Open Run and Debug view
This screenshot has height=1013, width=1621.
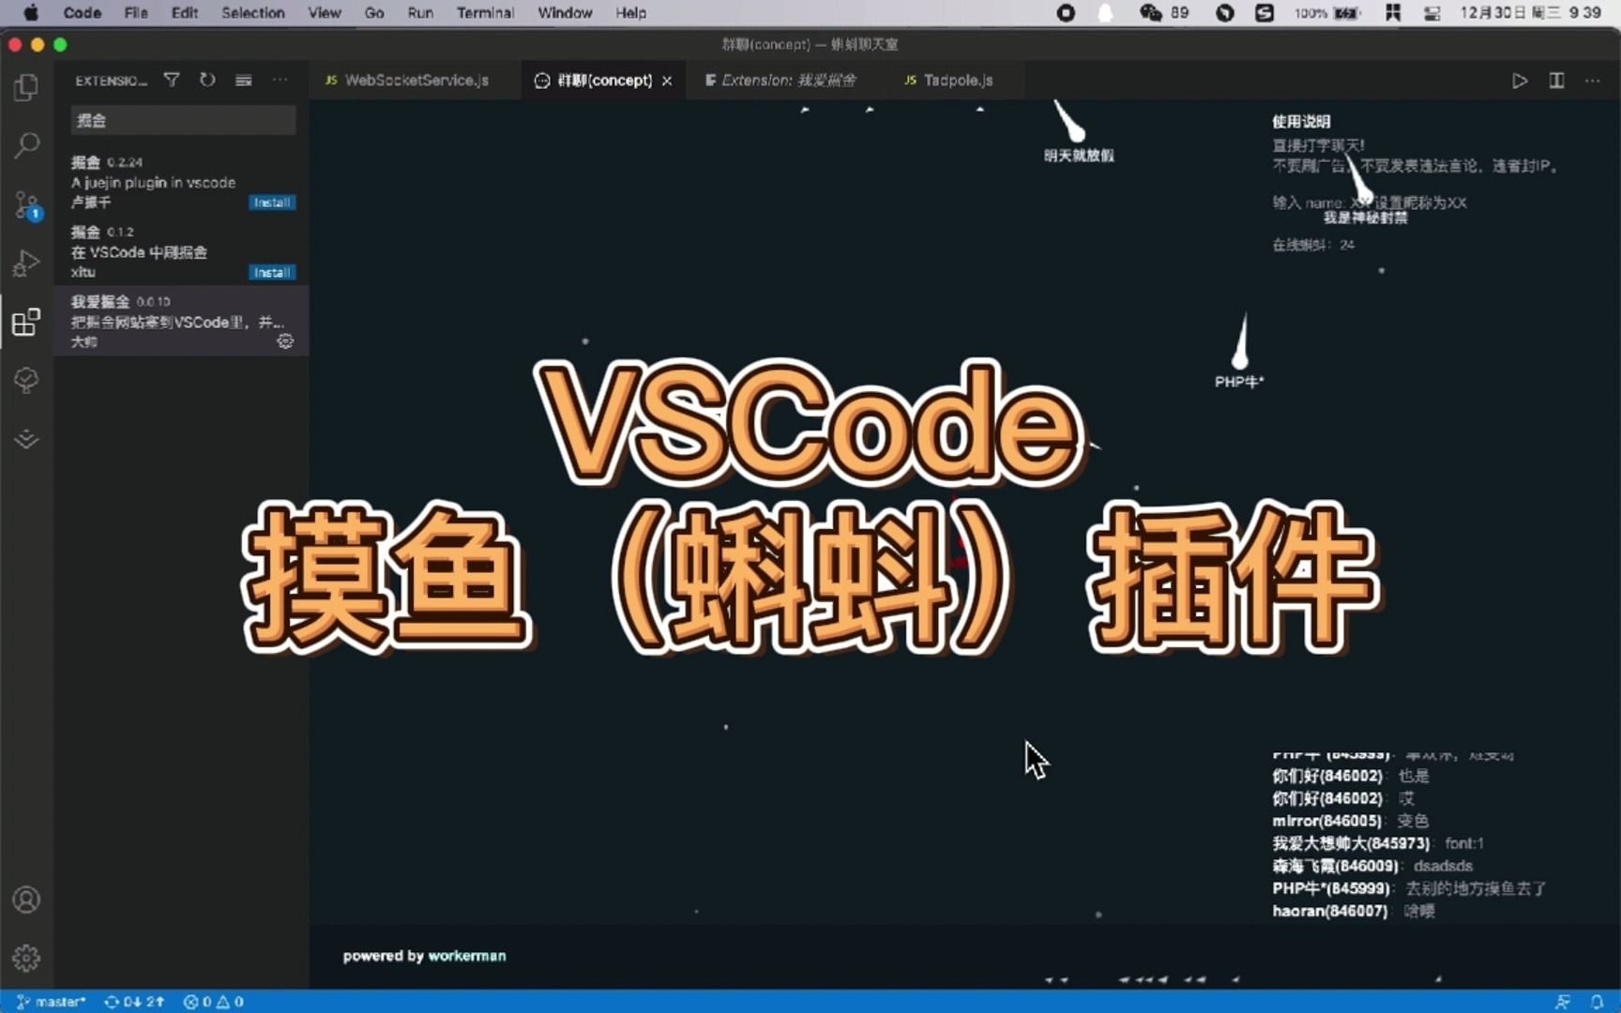(26, 264)
